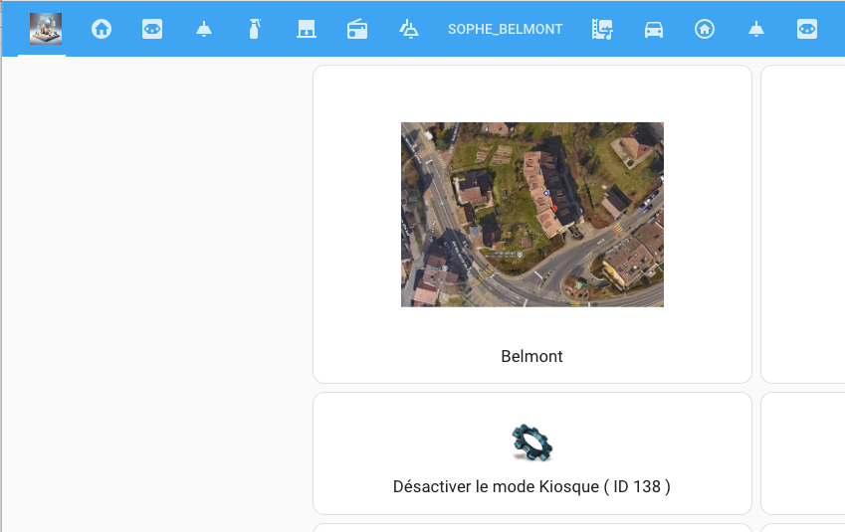Click the Belmont card label
Screen dimensions: 845x532
531,356
